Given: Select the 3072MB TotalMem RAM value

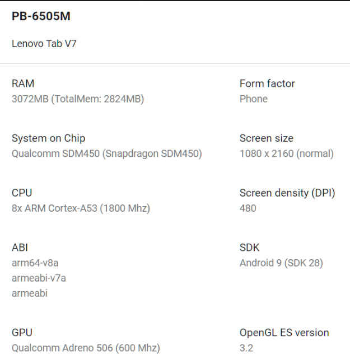Looking at the screenshot, I should pyautogui.click(x=78, y=99).
